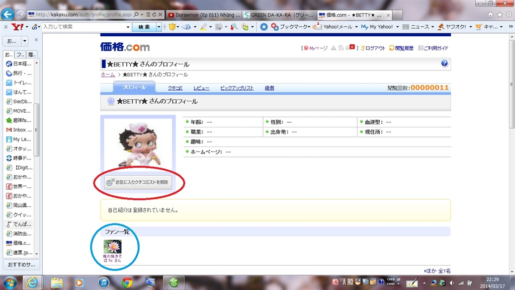Expand the ニュース dropdown arrow
The width and height of the screenshot is (515, 290).
coord(432,27)
